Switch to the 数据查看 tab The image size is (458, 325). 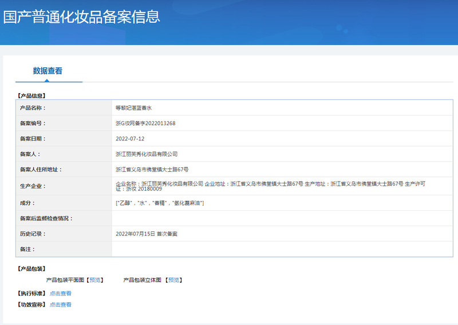pos(48,71)
